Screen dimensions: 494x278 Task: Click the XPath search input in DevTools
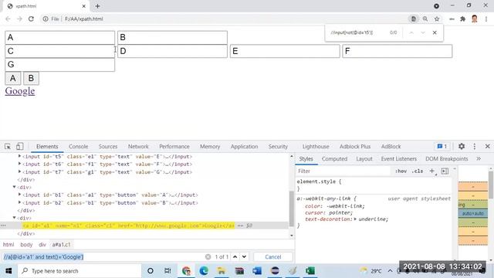pos(103,257)
